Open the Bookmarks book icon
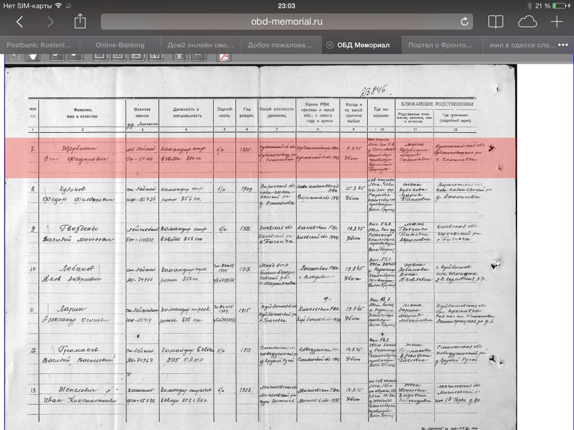Image resolution: width=574 pixels, height=430 pixels. click(496, 22)
